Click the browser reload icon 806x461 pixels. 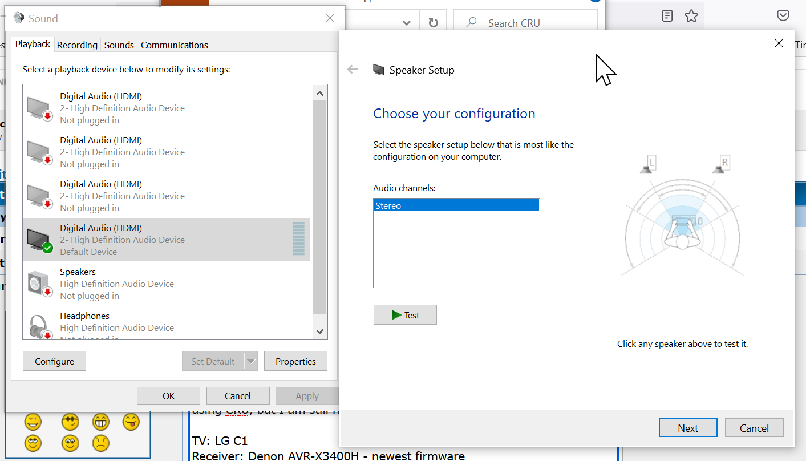point(434,23)
